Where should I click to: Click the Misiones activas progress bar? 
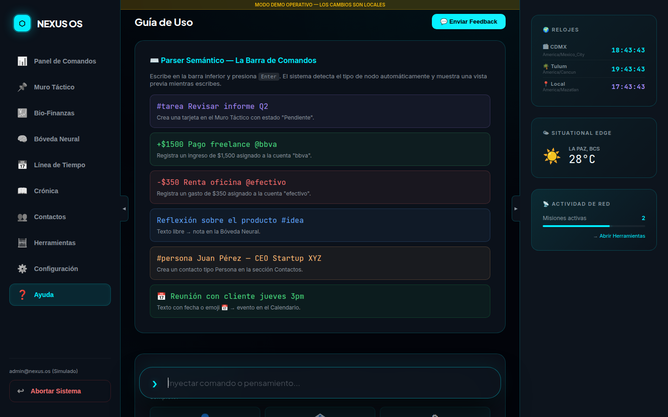click(x=594, y=226)
